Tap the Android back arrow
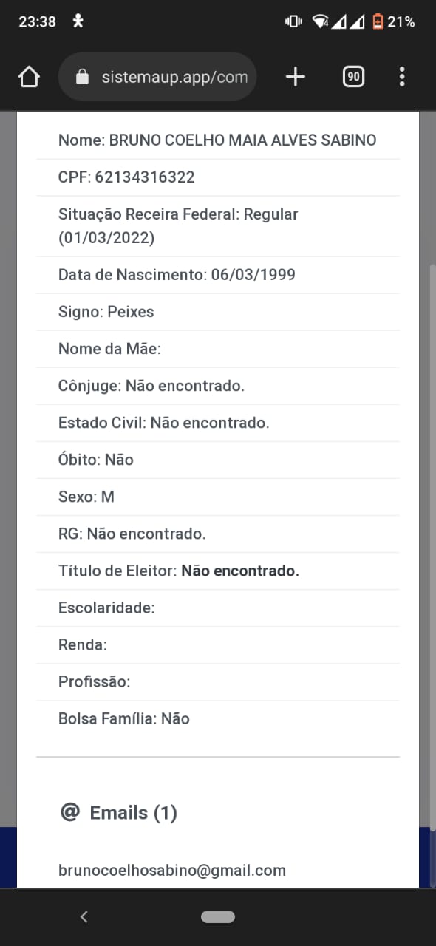Image resolution: width=436 pixels, height=946 pixels. pyautogui.click(x=84, y=917)
